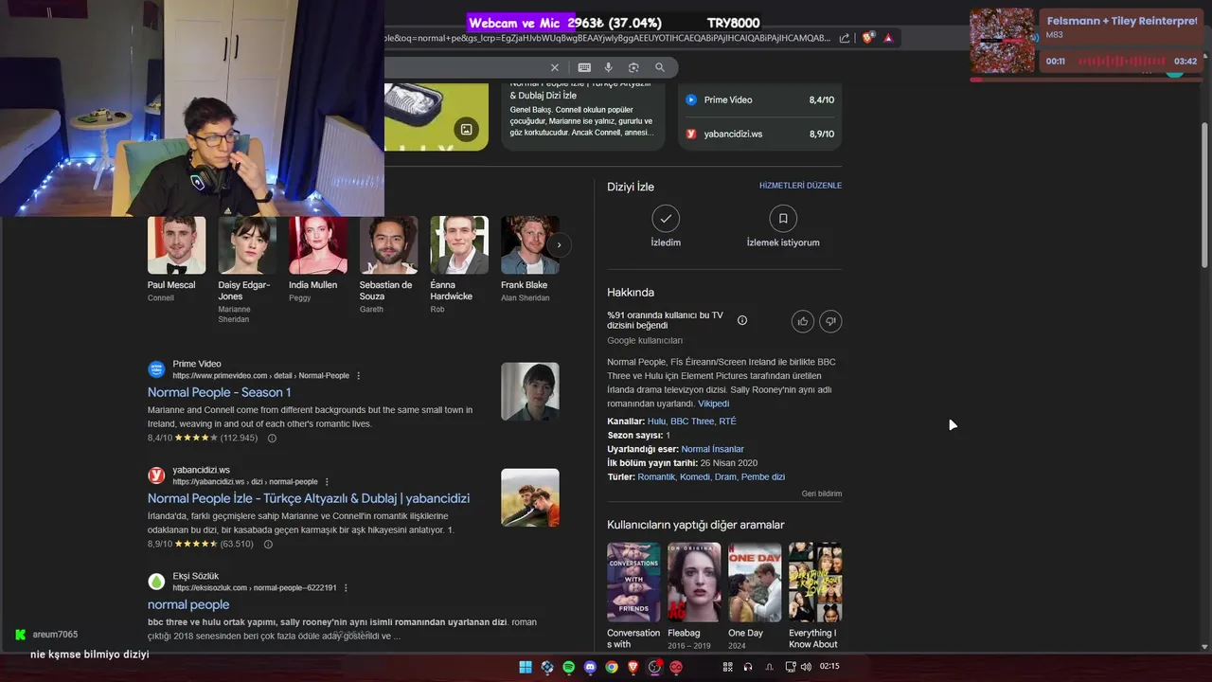This screenshot has height=682, width=1212.
Task: Open the Ekşi Sözlük normal people link
Action: [x=188, y=604]
